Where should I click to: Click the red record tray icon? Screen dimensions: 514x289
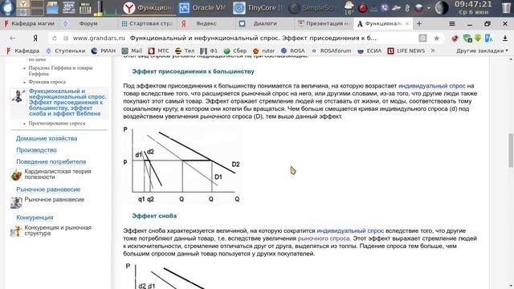[362, 8]
